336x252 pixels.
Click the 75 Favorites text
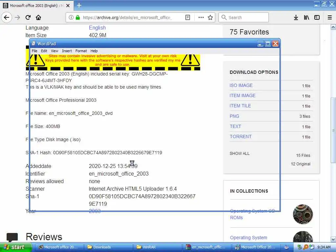249,32
